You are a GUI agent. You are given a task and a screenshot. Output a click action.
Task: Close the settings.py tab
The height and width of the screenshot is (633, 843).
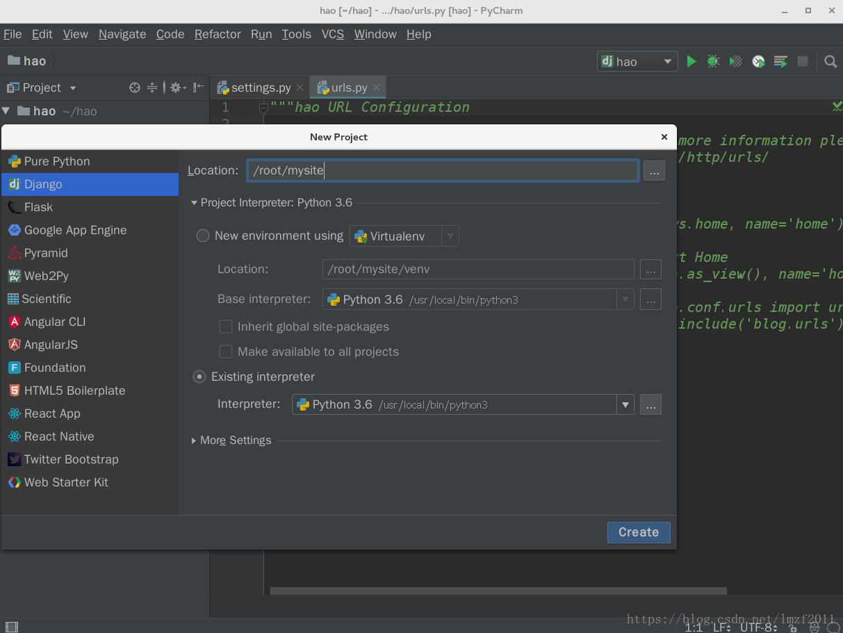(300, 88)
